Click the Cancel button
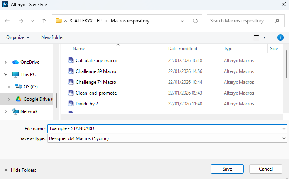Viewport: 289px width, 179px height. pyautogui.click(x=266, y=169)
